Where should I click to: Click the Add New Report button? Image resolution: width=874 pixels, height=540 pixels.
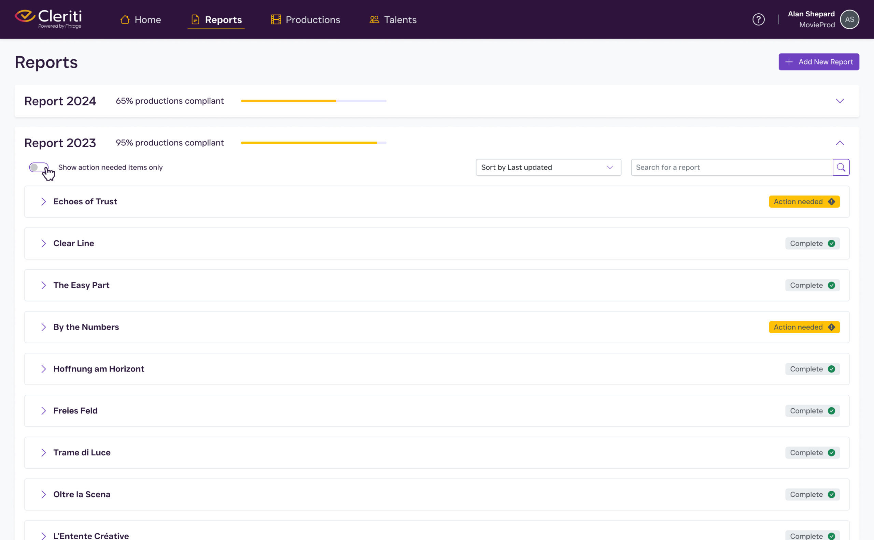819,62
